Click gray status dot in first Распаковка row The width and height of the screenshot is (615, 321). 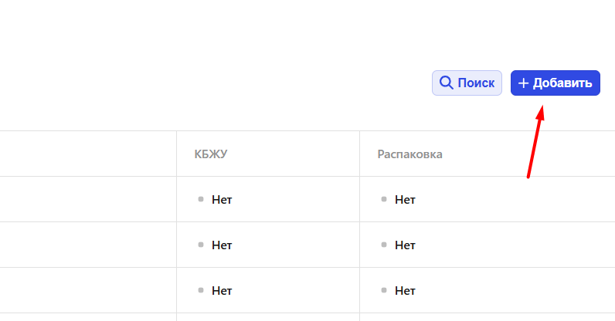point(384,199)
